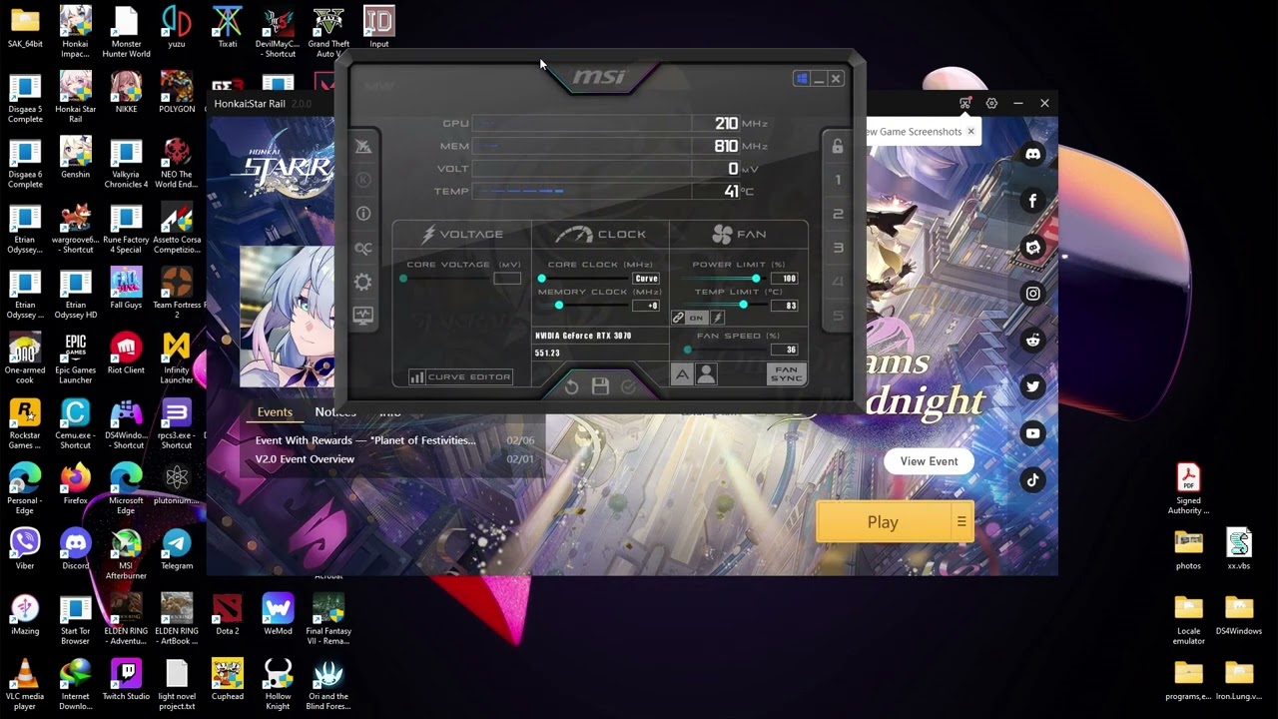Unlock profile saving with the padlock icon
This screenshot has height=719, width=1278.
pos(838,147)
